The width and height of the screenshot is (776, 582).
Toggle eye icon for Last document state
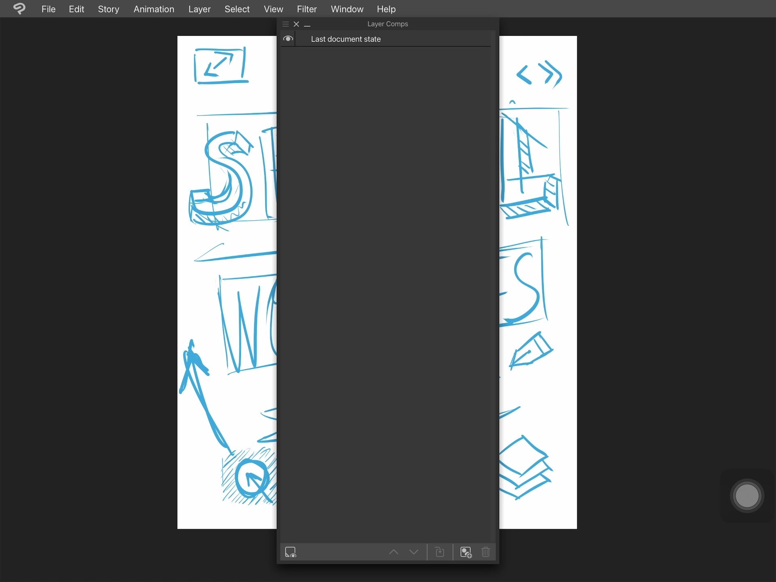[288, 39]
